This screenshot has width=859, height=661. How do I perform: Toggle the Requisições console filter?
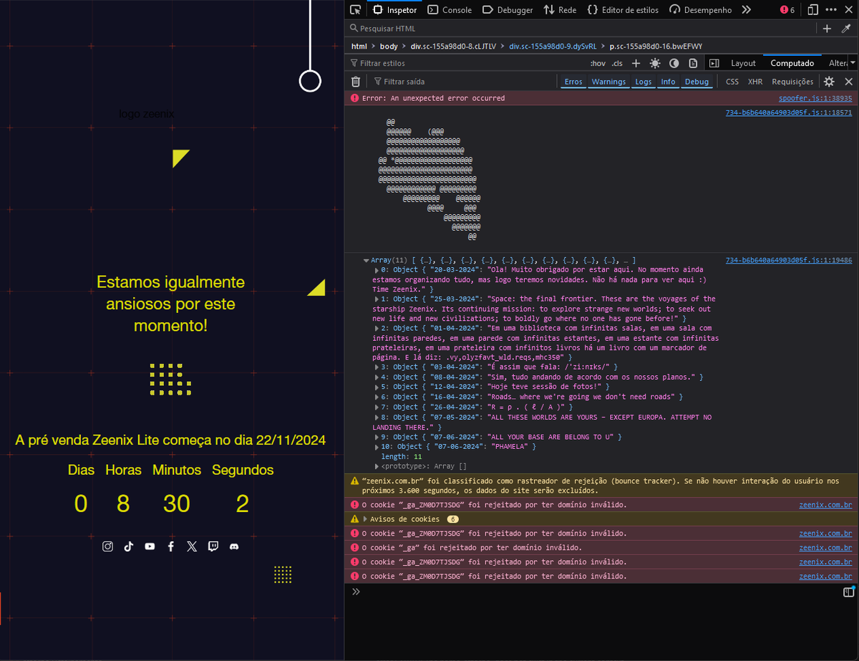[x=792, y=82]
